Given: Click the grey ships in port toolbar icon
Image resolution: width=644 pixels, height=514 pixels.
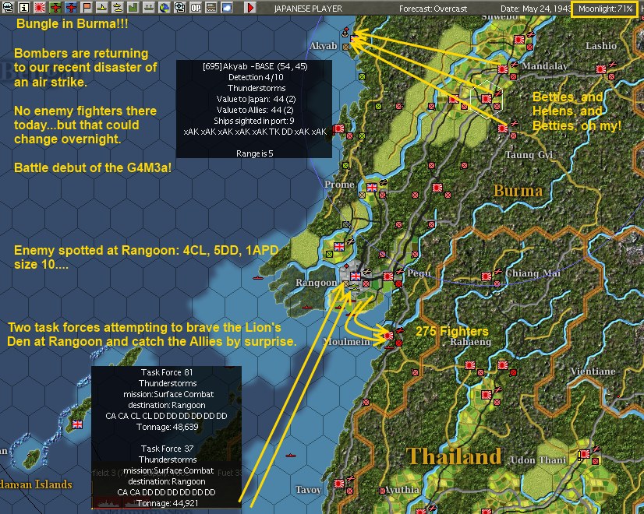Looking at the screenshot, I should tap(148, 7).
